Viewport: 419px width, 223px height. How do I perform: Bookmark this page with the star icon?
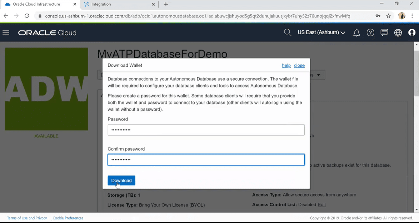click(x=389, y=16)
